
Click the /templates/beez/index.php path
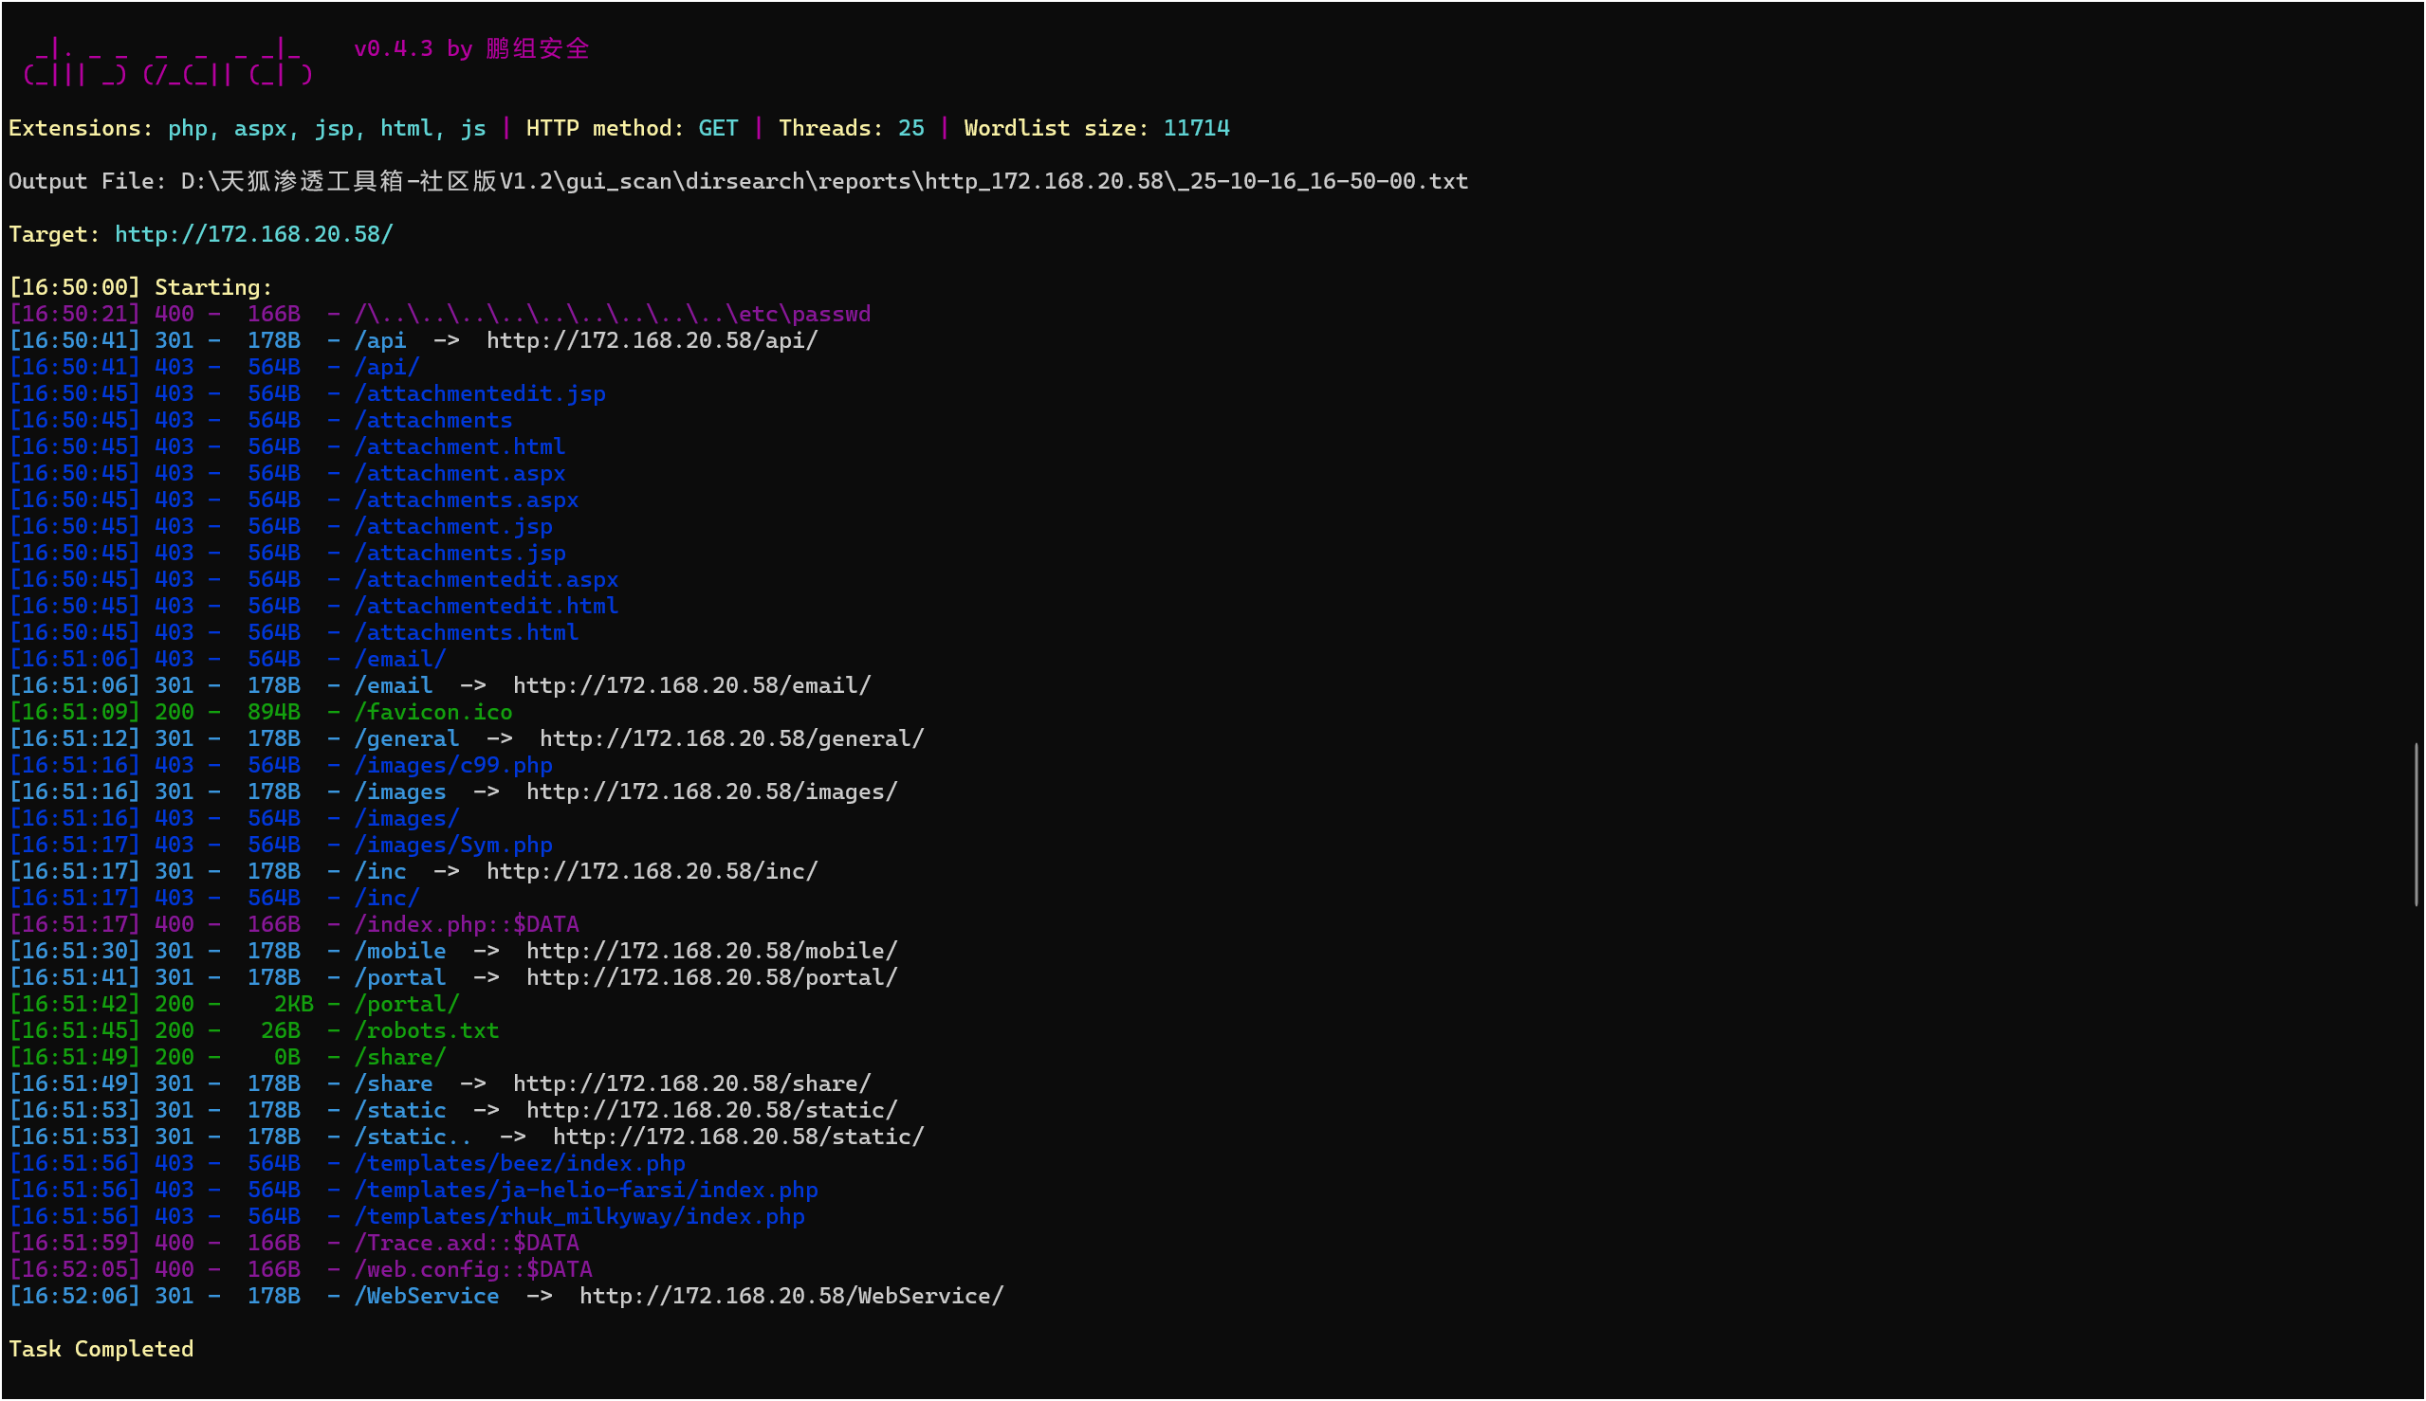click(519, 1164)
